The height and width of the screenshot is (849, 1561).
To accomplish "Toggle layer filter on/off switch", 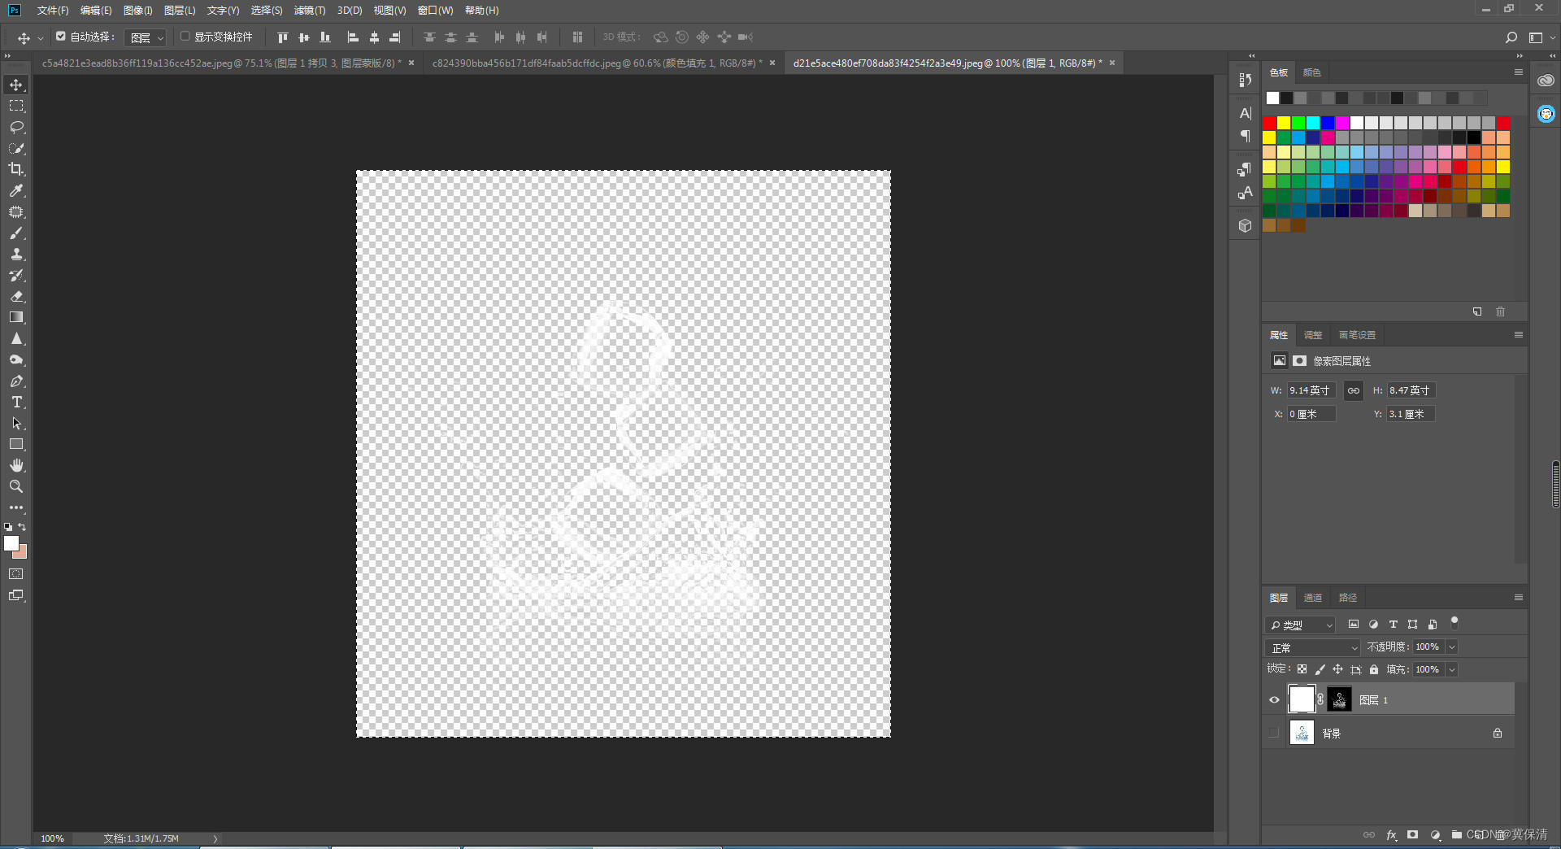I will point(1454,623).
